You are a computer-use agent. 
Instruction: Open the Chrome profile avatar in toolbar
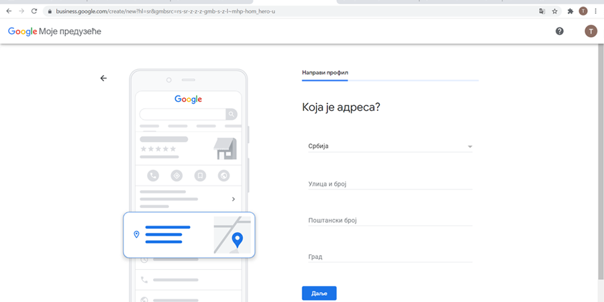(583, 11)
